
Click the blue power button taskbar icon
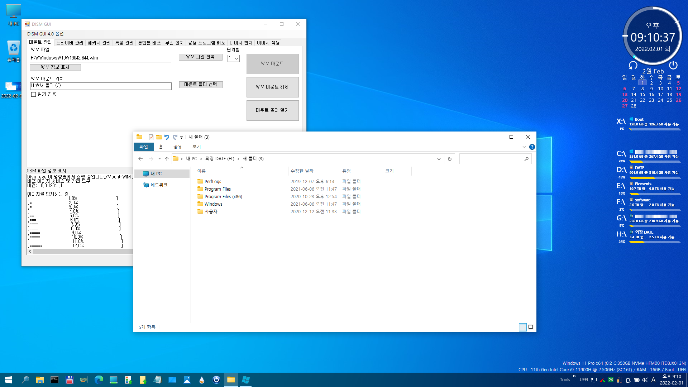(x=216, y=380)
